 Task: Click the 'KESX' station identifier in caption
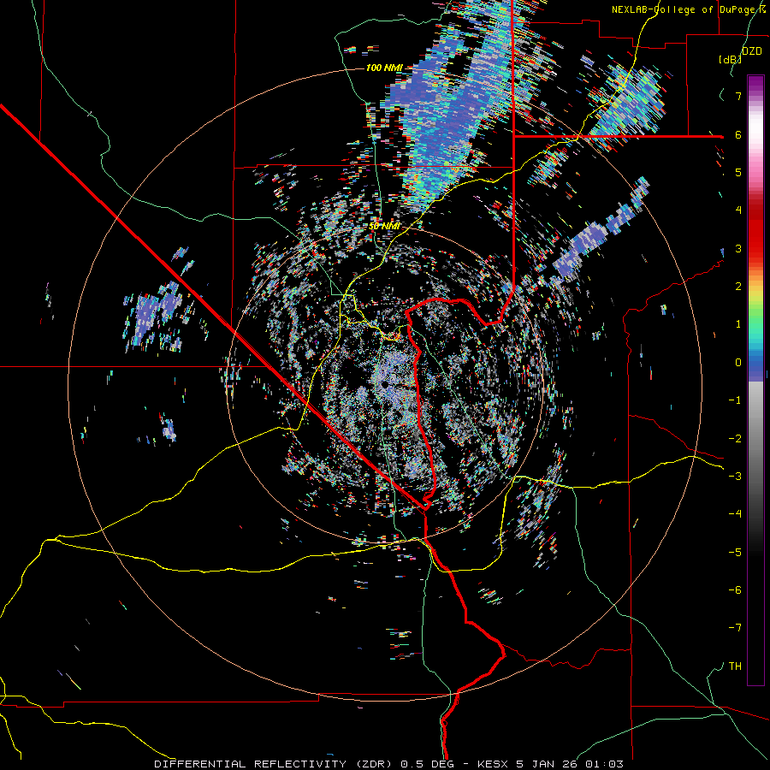click(494, 764)
